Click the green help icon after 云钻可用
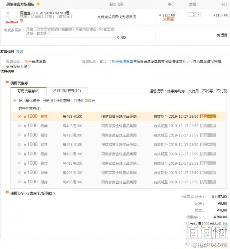Screen dimensions: 230x249 pyautogui.click(x=225, y=224)
